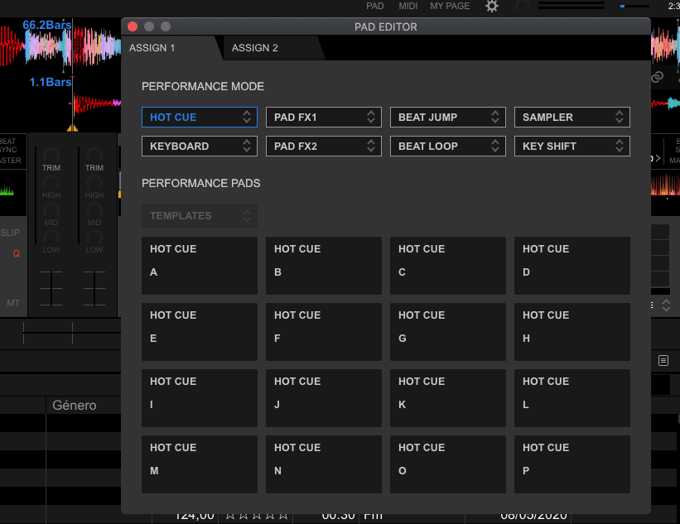Select the HOT CUE J pad
Image resolution: width=680 pixels, height=524 pixels.
pos(324,398)
